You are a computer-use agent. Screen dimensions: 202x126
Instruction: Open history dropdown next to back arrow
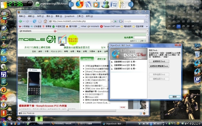click(24, 21)
